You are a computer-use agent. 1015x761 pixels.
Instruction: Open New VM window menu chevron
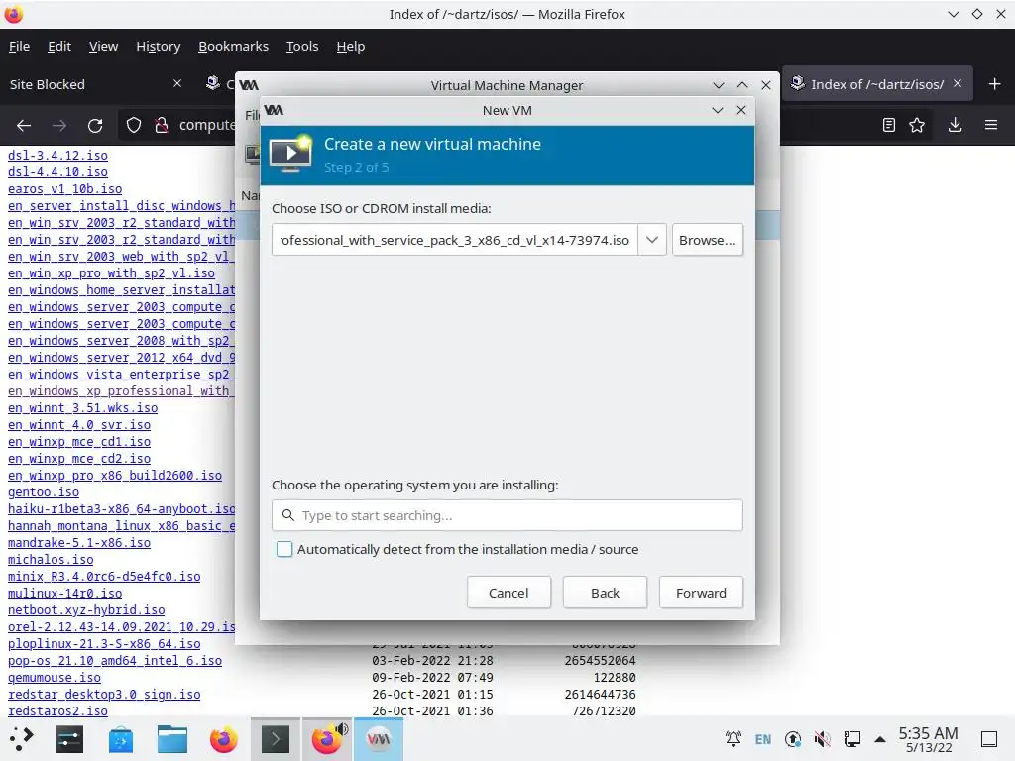(x=718, y=111)
